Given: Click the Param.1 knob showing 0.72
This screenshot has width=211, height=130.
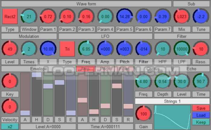Looking at the screenshot, I should coord(48,17).
